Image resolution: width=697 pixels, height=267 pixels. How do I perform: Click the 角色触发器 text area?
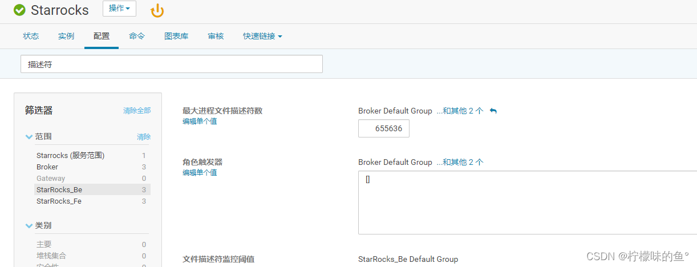(x=528, y=203)
